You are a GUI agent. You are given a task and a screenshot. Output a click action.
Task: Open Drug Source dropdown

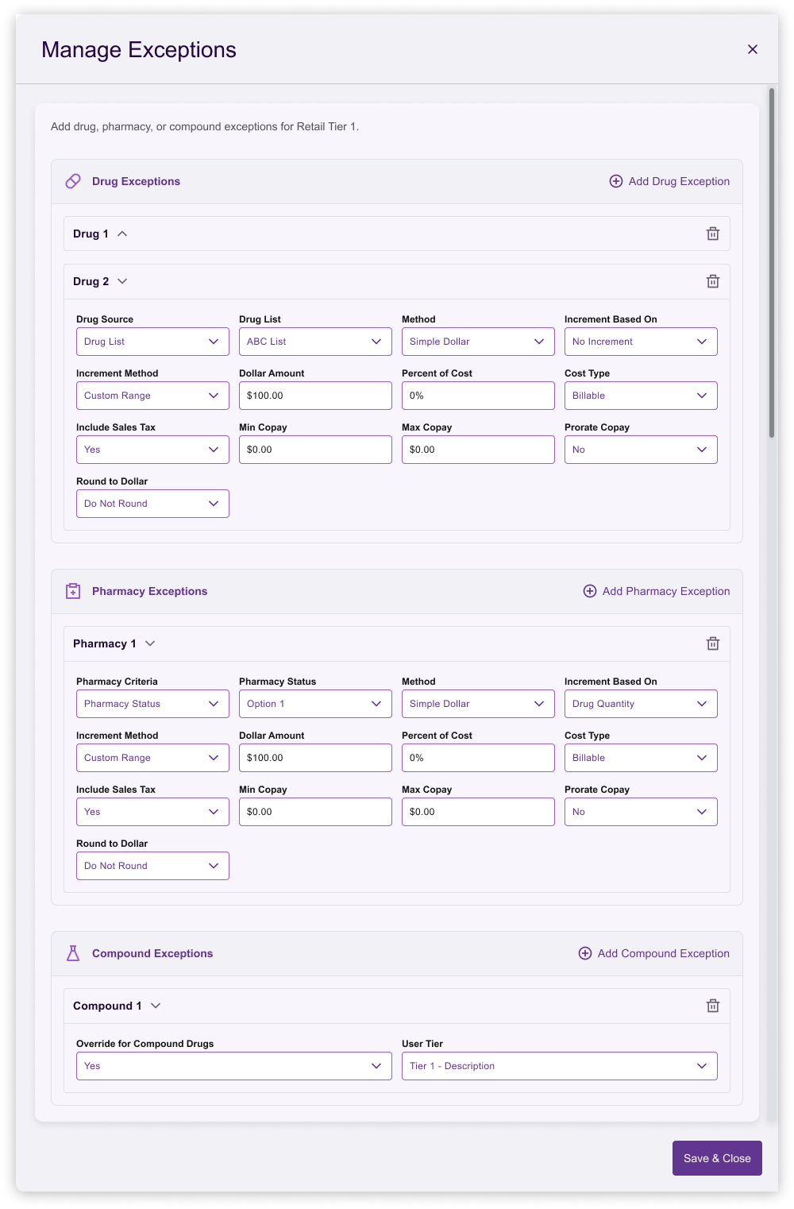152,342
